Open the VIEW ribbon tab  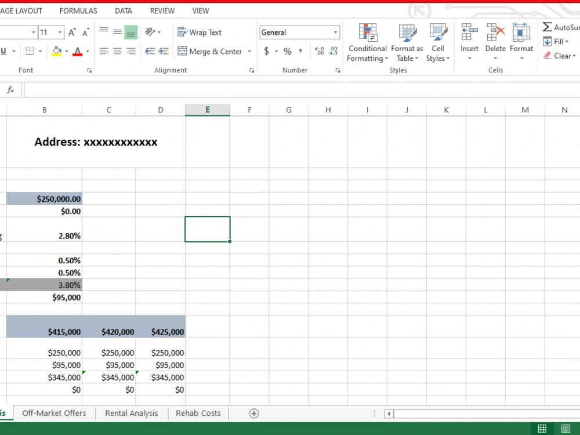(201, 11)
